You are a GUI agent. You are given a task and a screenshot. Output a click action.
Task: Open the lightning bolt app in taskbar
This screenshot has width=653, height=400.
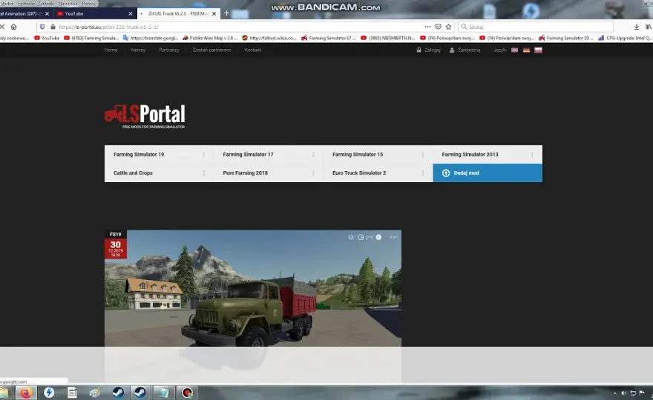point(49,393)
